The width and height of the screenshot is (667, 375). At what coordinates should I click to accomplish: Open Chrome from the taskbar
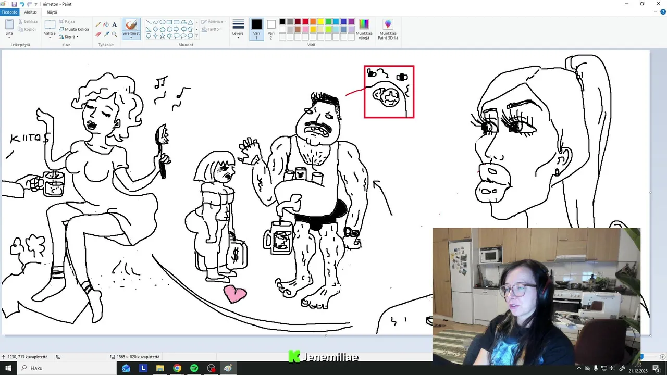pos(177,368)
